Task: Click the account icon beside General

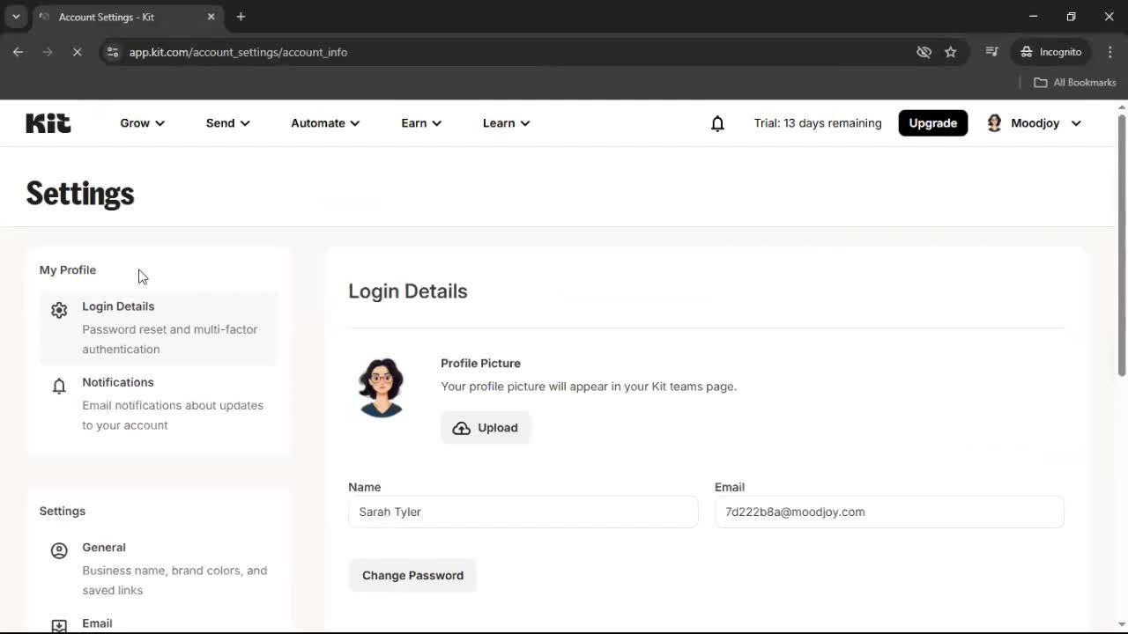Action: click(x=59, y=549)
